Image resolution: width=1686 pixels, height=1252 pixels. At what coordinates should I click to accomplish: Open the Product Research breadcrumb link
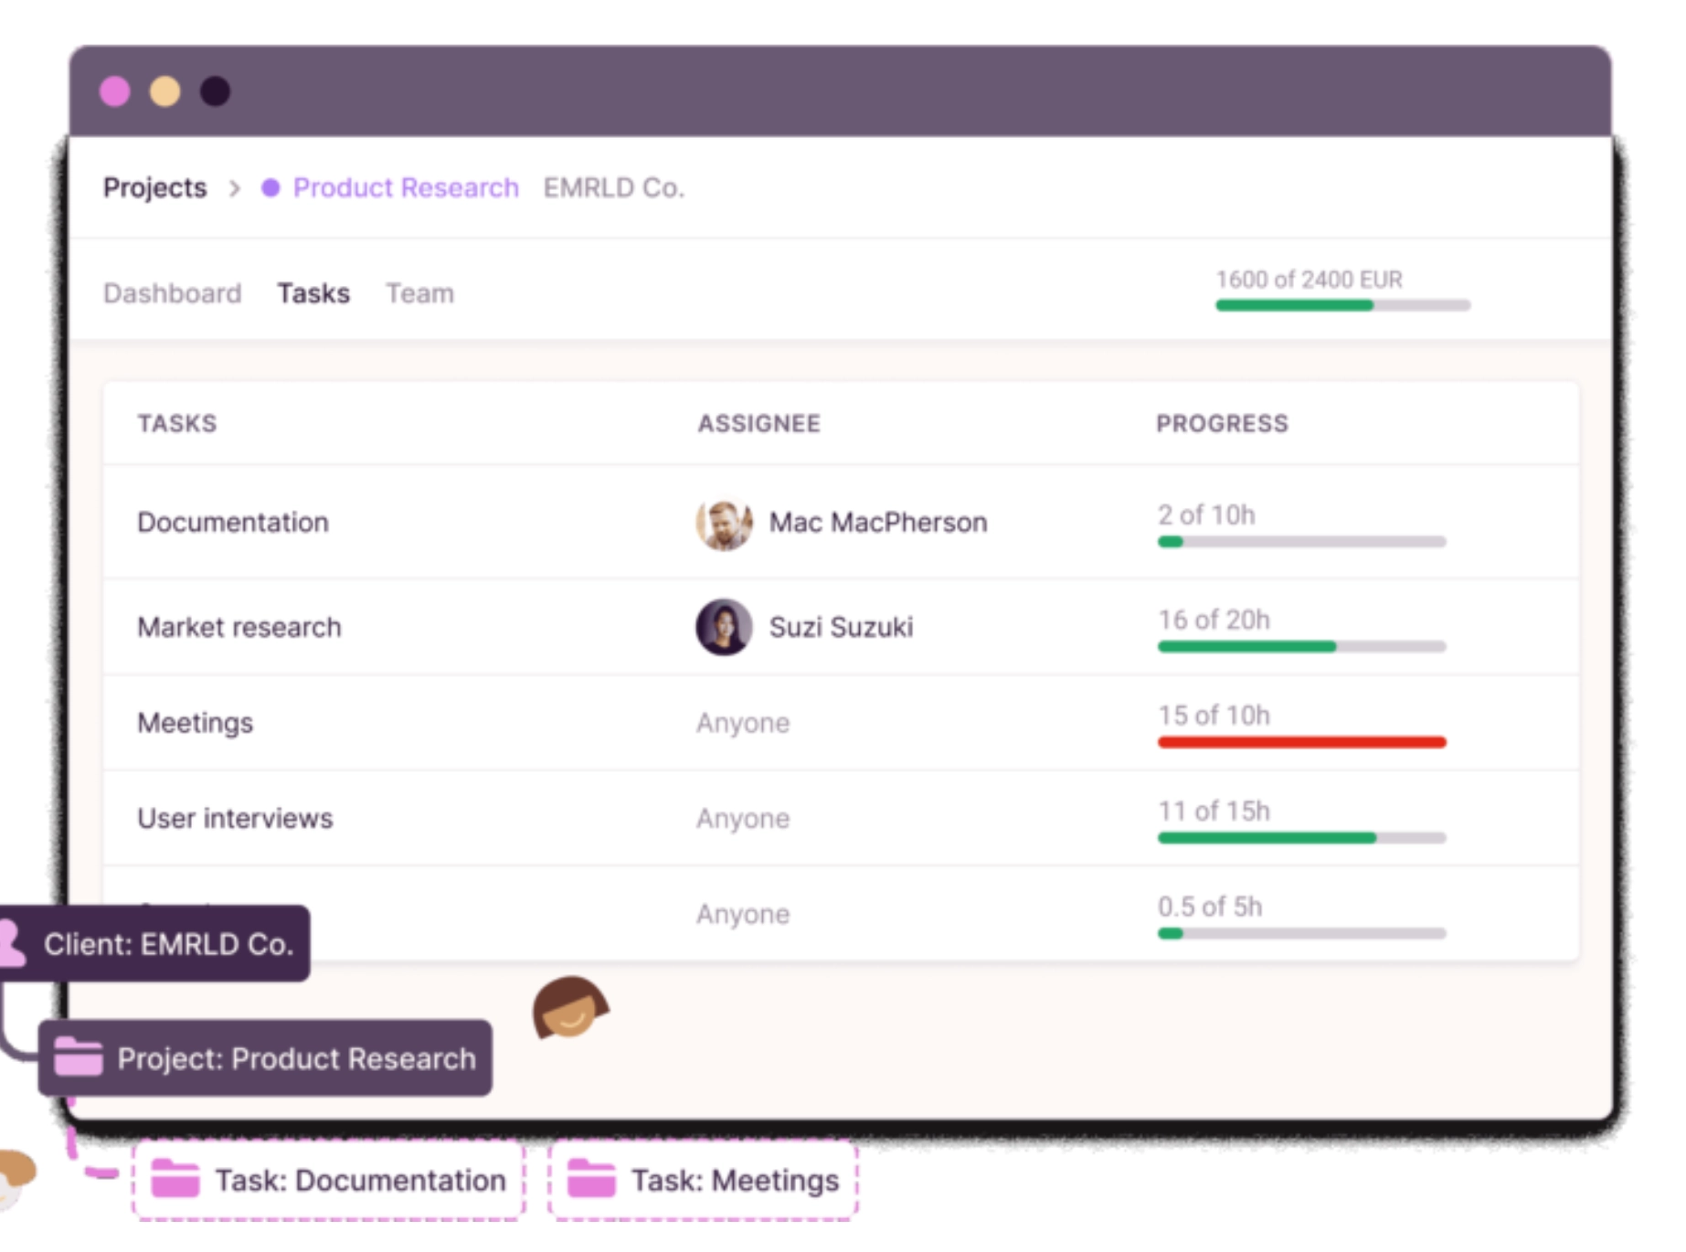(405, 187)
